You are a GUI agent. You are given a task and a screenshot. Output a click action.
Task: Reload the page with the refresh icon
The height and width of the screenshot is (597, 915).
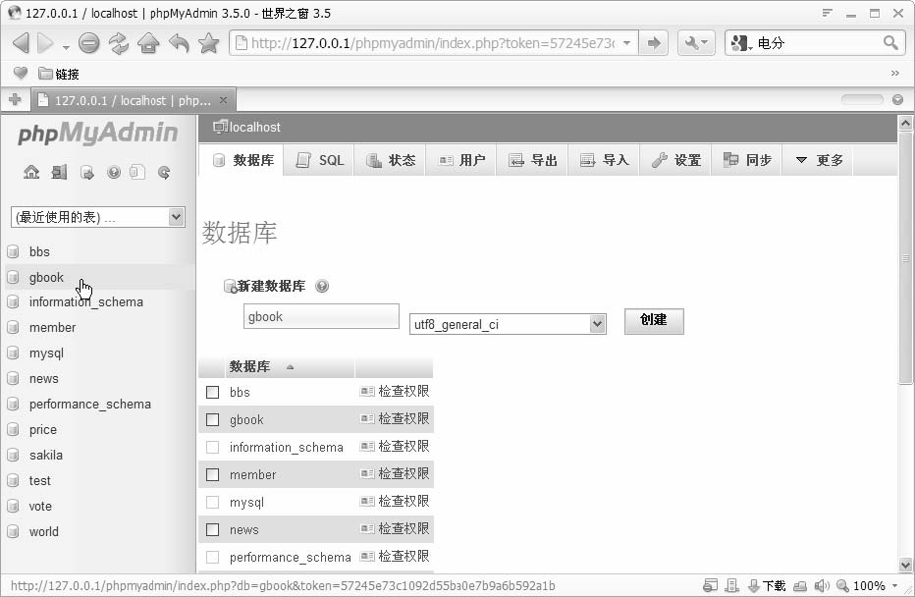coord(119,43)
